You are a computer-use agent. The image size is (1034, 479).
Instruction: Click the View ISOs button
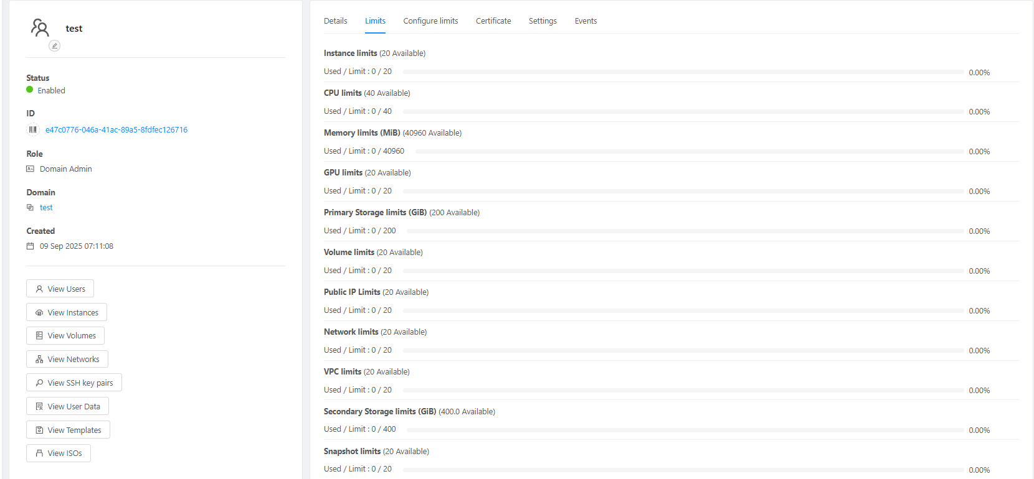(59, 453)
